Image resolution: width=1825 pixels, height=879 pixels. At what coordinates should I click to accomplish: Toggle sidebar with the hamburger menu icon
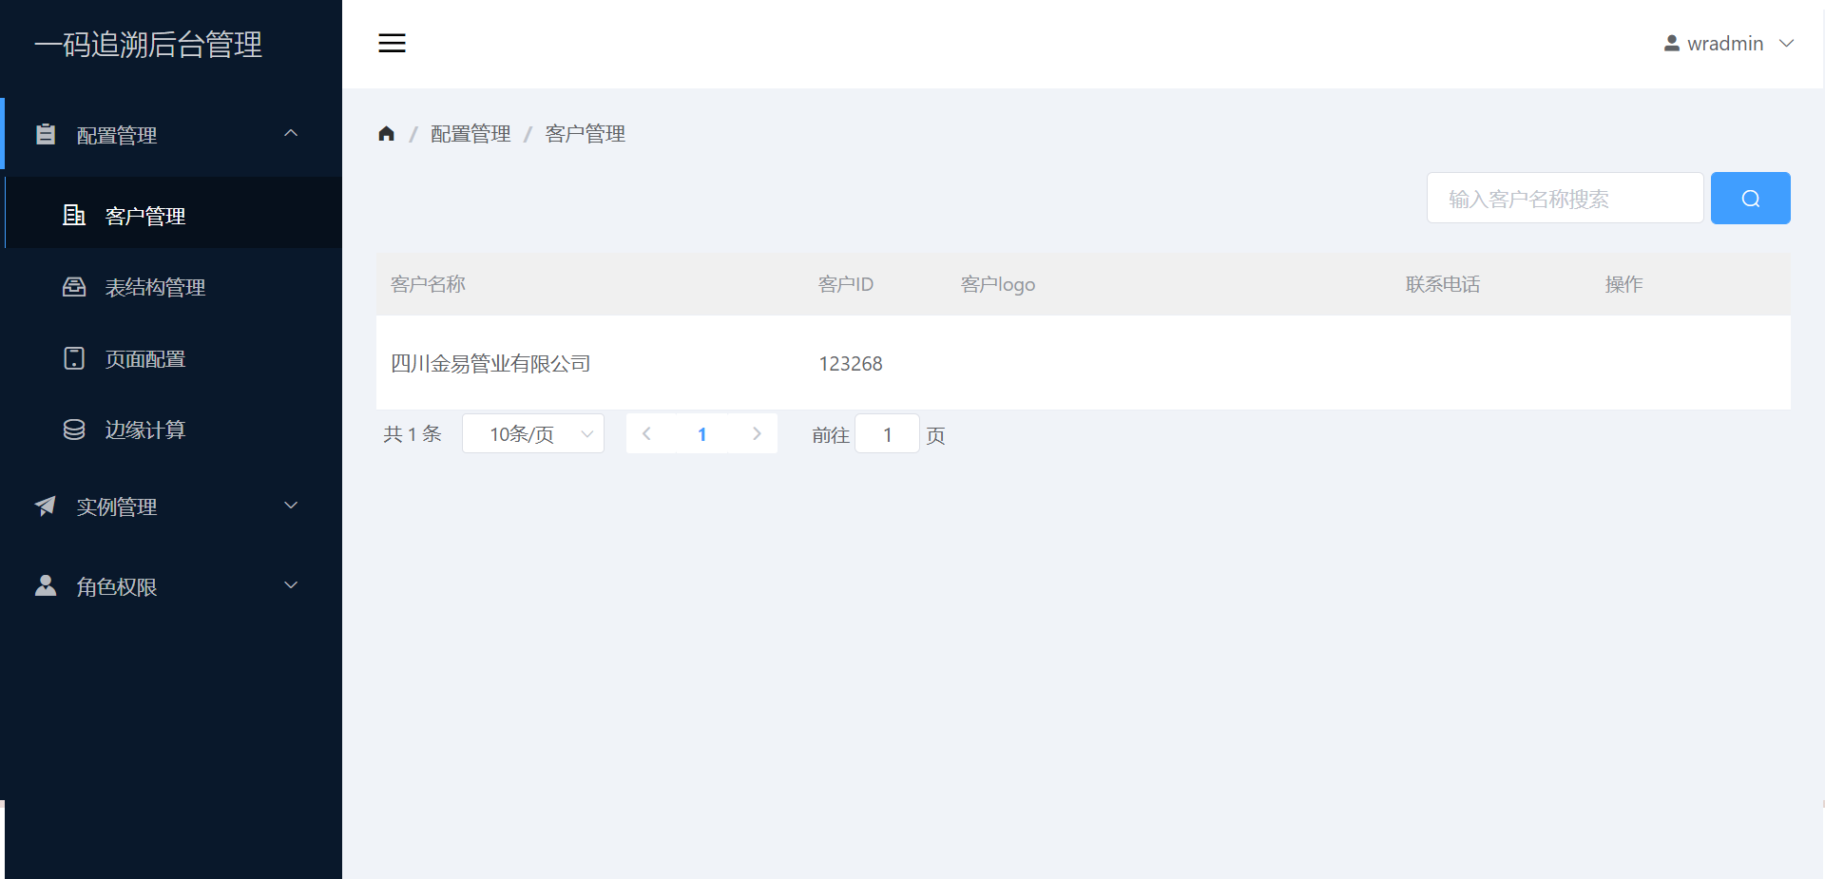(392, 43)
